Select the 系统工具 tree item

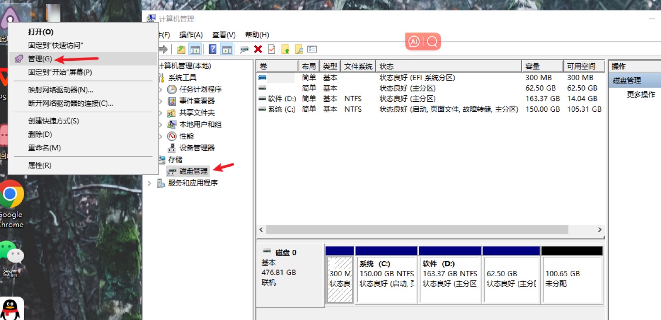[182, 77]
